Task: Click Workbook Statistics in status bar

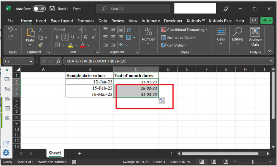Action: 52,162
